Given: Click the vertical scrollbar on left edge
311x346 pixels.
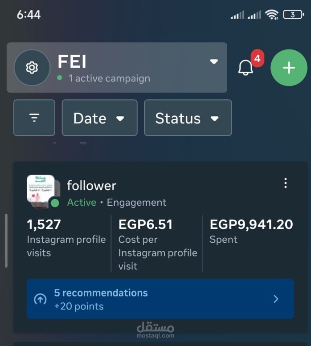Looking at the screenshot, I should coord(6,240).
